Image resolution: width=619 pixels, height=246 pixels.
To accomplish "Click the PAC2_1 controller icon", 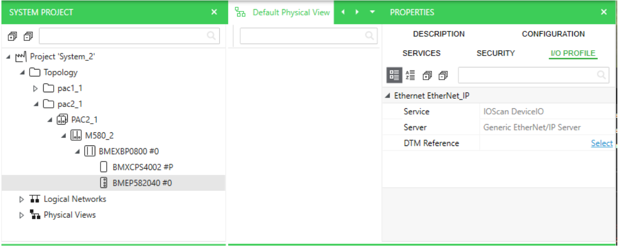I will [62, 120].
